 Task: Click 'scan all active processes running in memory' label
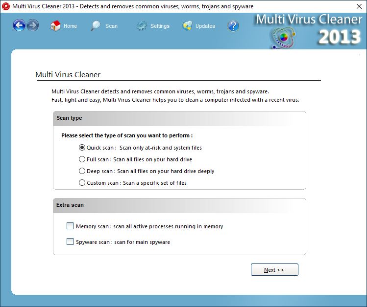[x=168, y=226]
